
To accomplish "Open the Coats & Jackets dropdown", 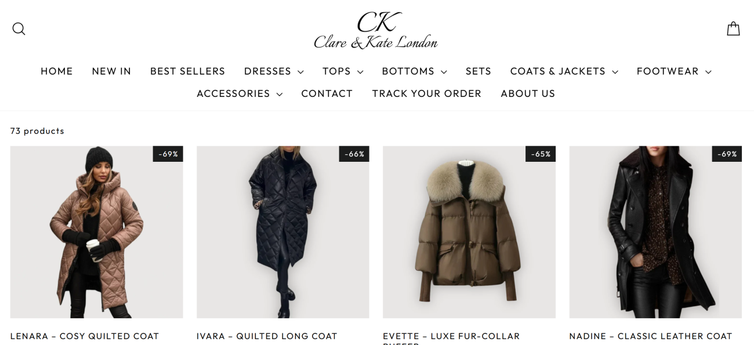I will [x=564, y=71].
